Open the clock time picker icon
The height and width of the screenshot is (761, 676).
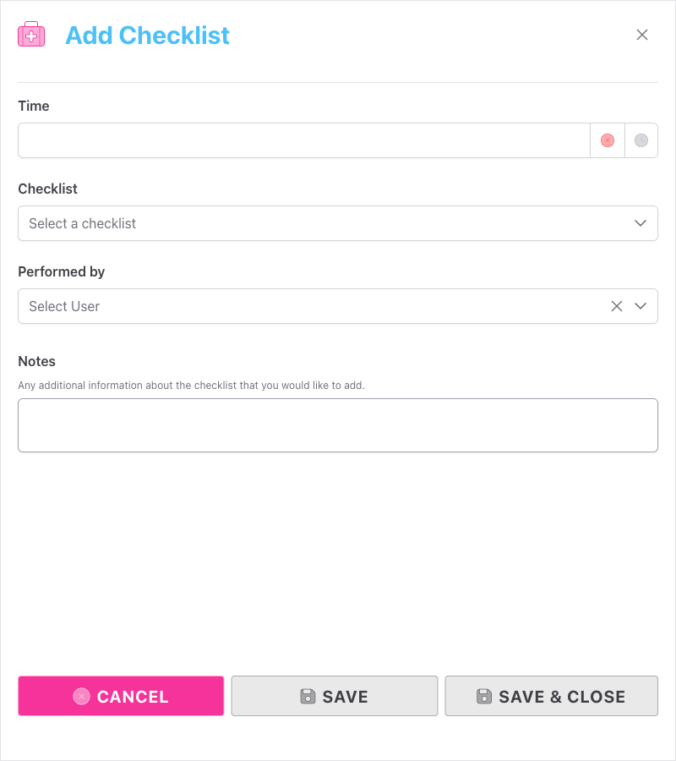(x=641, y=140)
